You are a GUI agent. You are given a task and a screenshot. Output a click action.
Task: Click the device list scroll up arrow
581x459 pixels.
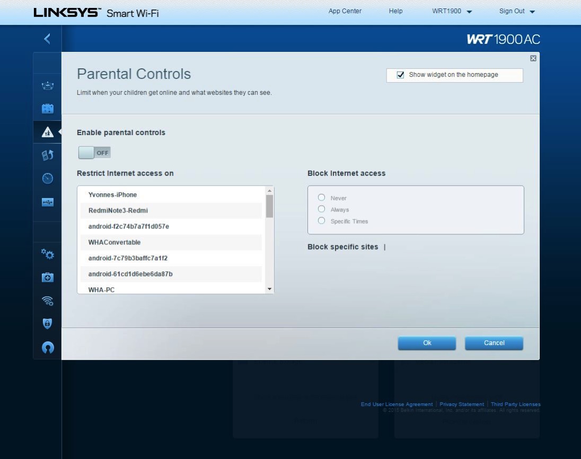[269, 191]
